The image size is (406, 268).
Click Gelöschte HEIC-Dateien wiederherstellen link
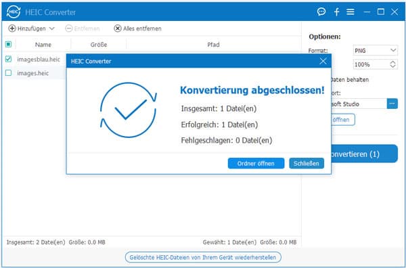(203, 257)
